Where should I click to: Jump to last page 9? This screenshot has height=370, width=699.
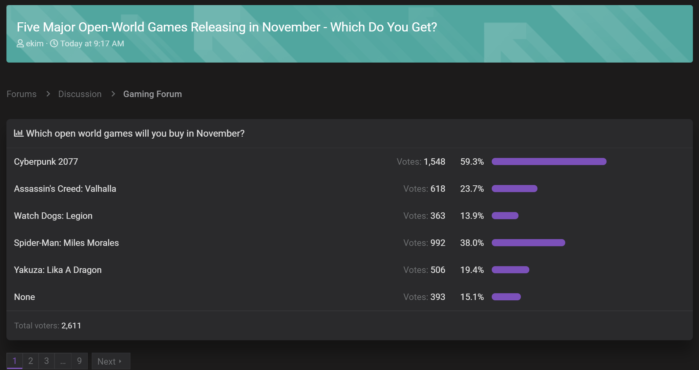click(79, 361)
